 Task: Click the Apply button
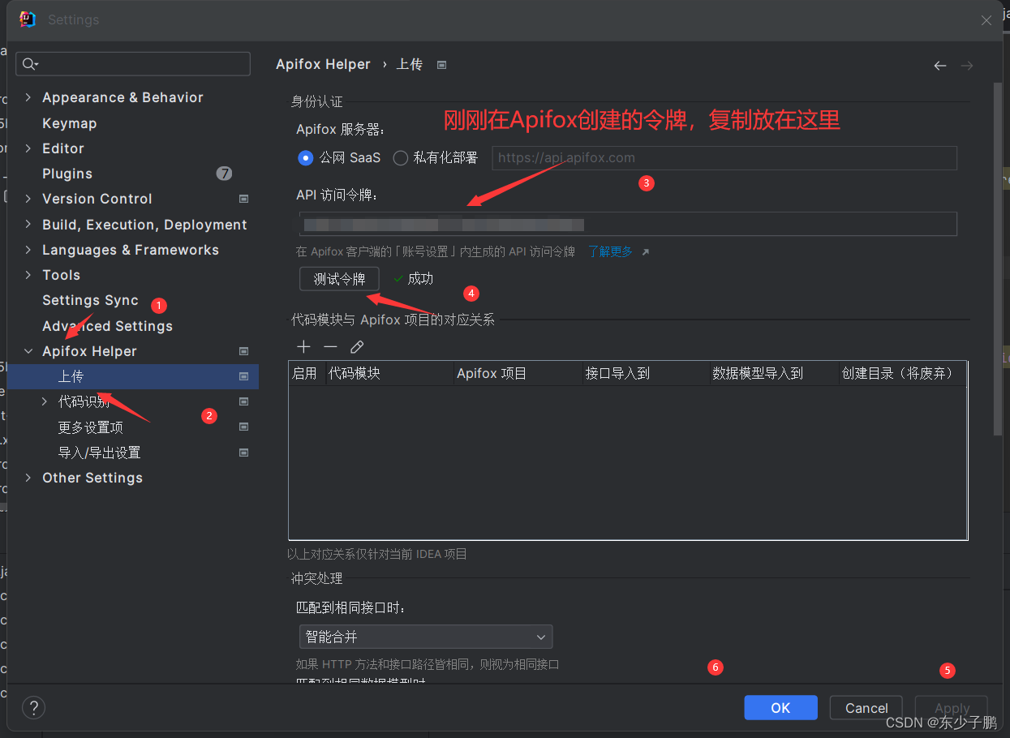pos(952,708)
